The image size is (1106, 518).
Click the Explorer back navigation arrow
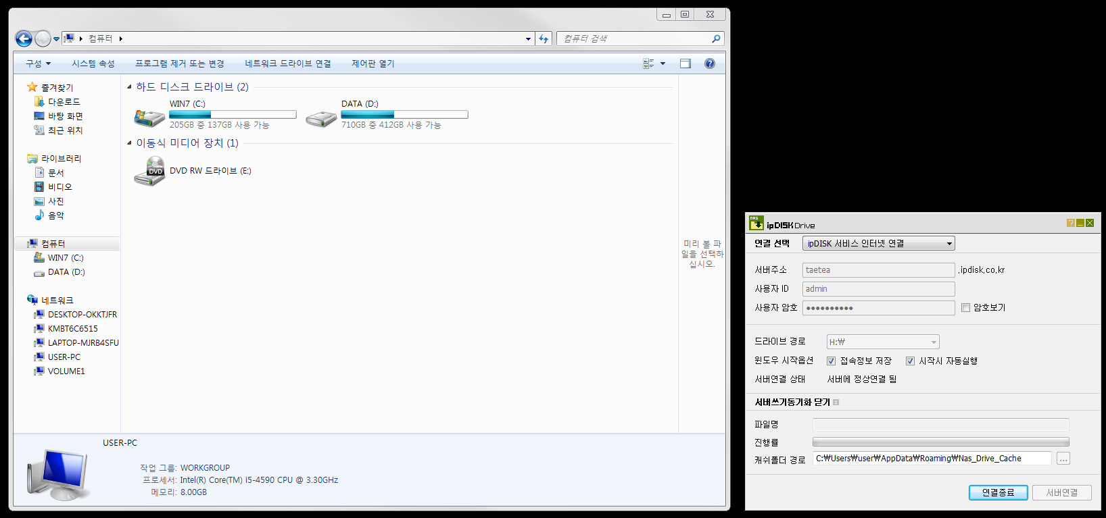coord(24,38)
